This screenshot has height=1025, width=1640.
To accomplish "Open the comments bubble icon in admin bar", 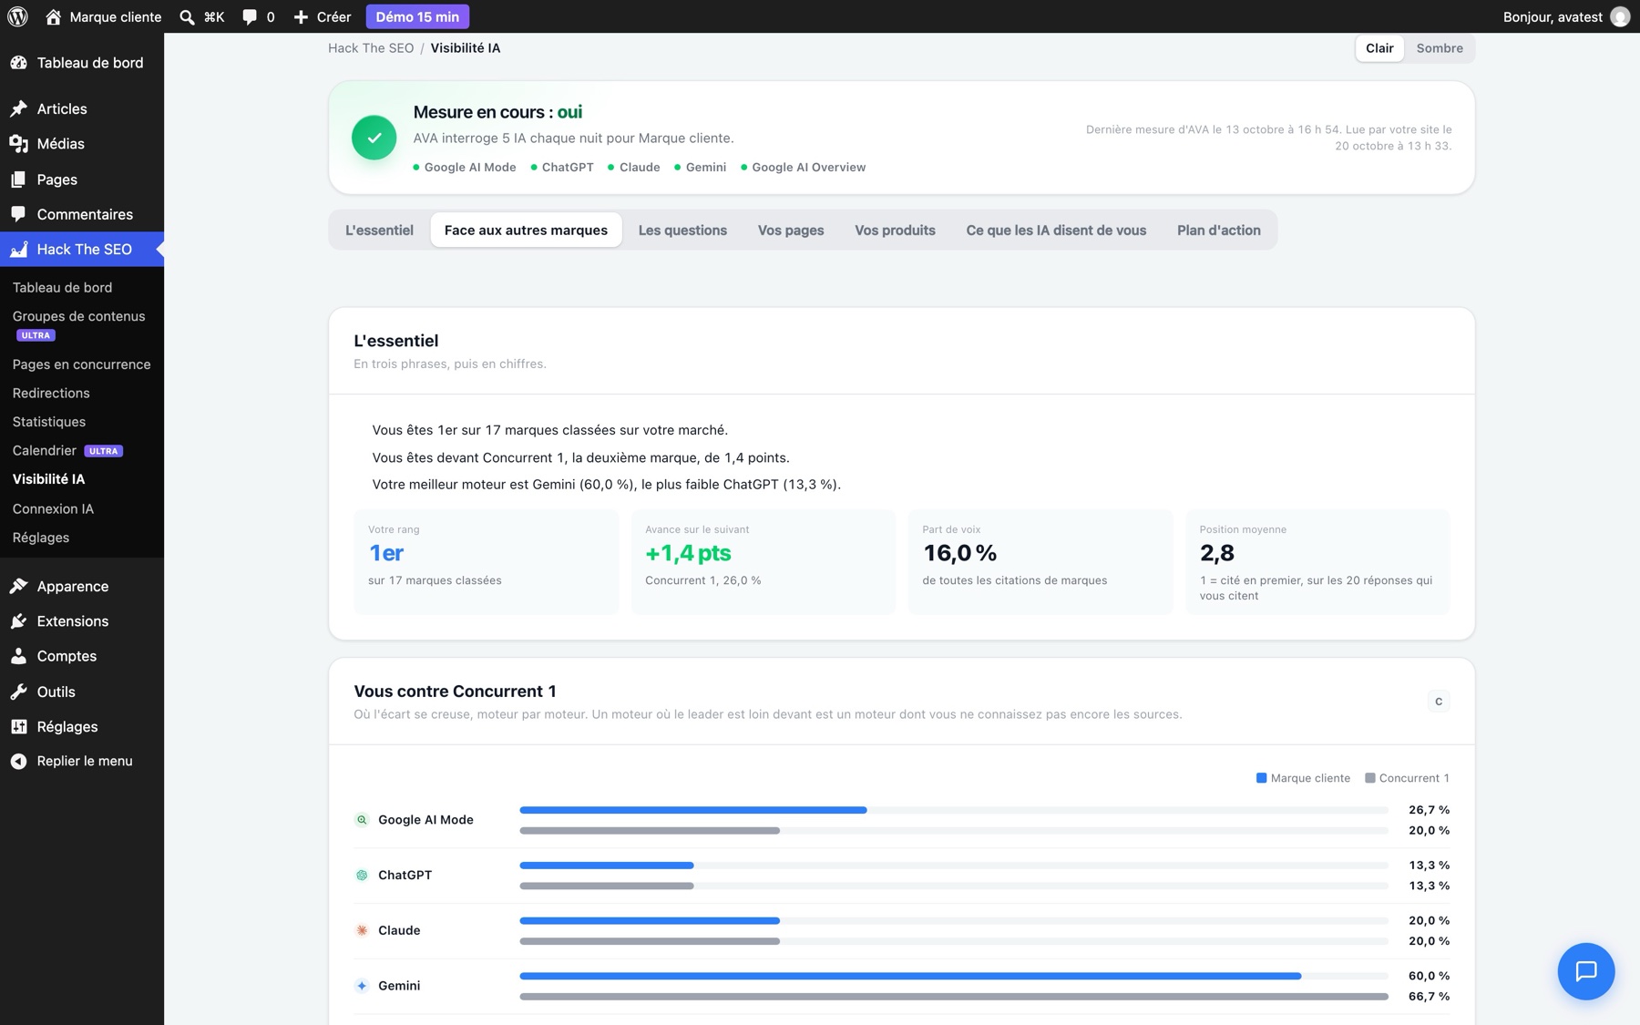I will pos(250,16).
